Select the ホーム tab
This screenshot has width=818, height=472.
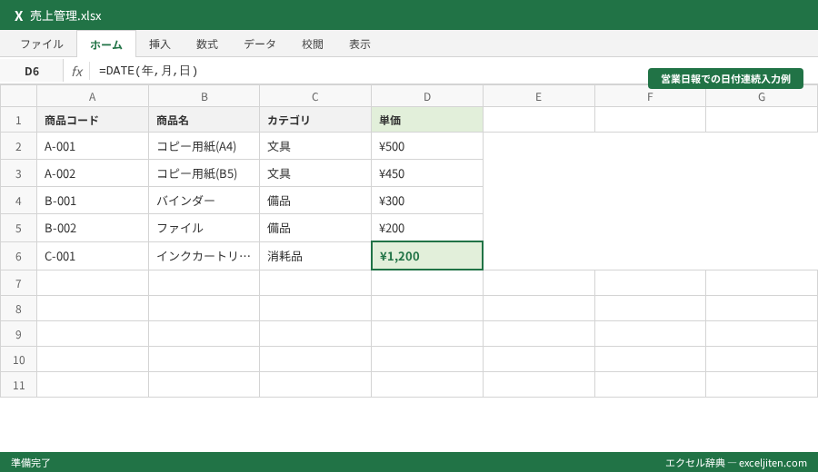click(x=106, y=44)
